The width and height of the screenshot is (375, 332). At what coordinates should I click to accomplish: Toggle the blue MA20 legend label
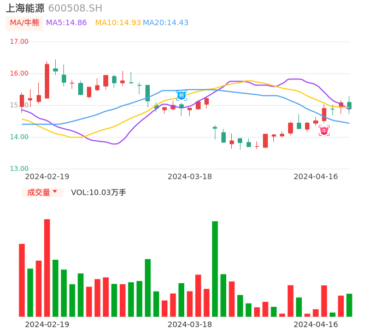166,23
